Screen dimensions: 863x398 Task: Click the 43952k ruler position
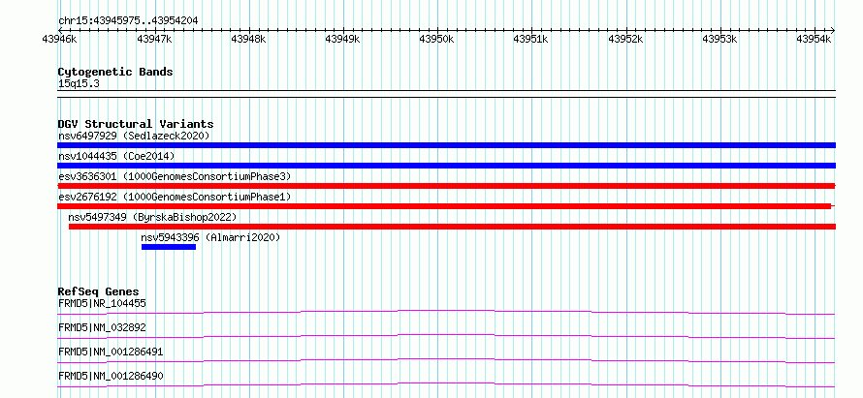click(x=625, y=39)
